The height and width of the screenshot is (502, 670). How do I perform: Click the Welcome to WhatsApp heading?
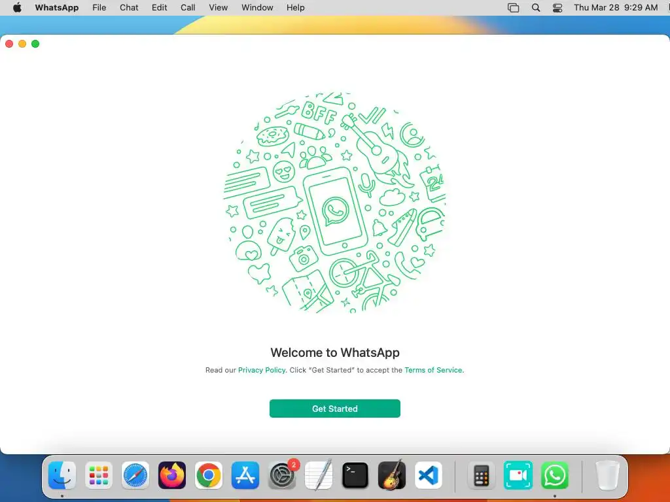pyautogui.click(x=335, y=352)
